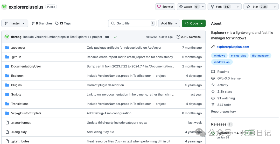Open the green Code dropdown button
The width and height of the screenshot is (280, 144).
point(194,23)
